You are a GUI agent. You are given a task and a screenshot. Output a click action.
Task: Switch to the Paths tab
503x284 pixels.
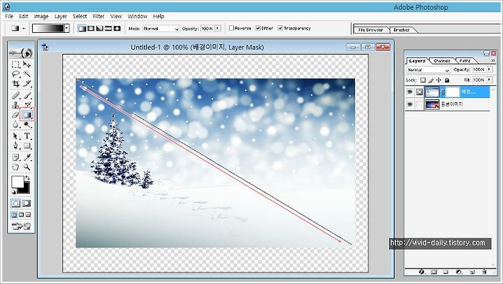pos(465,60)
